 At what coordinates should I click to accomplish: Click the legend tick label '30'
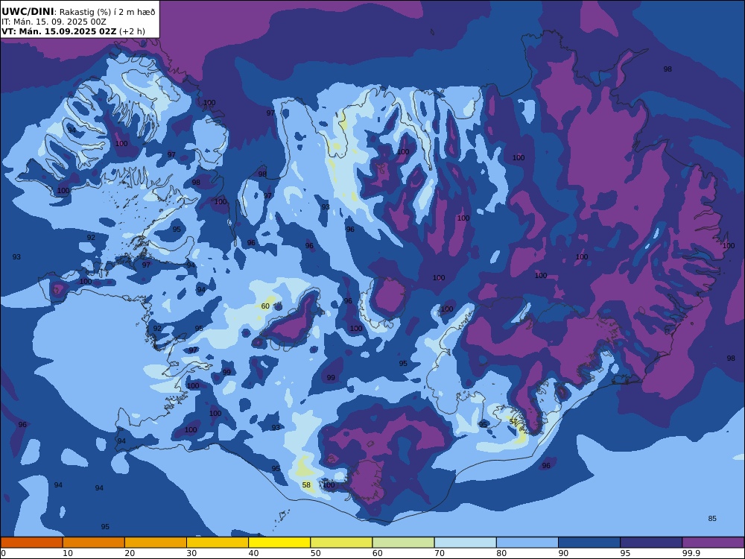[191, 553]
